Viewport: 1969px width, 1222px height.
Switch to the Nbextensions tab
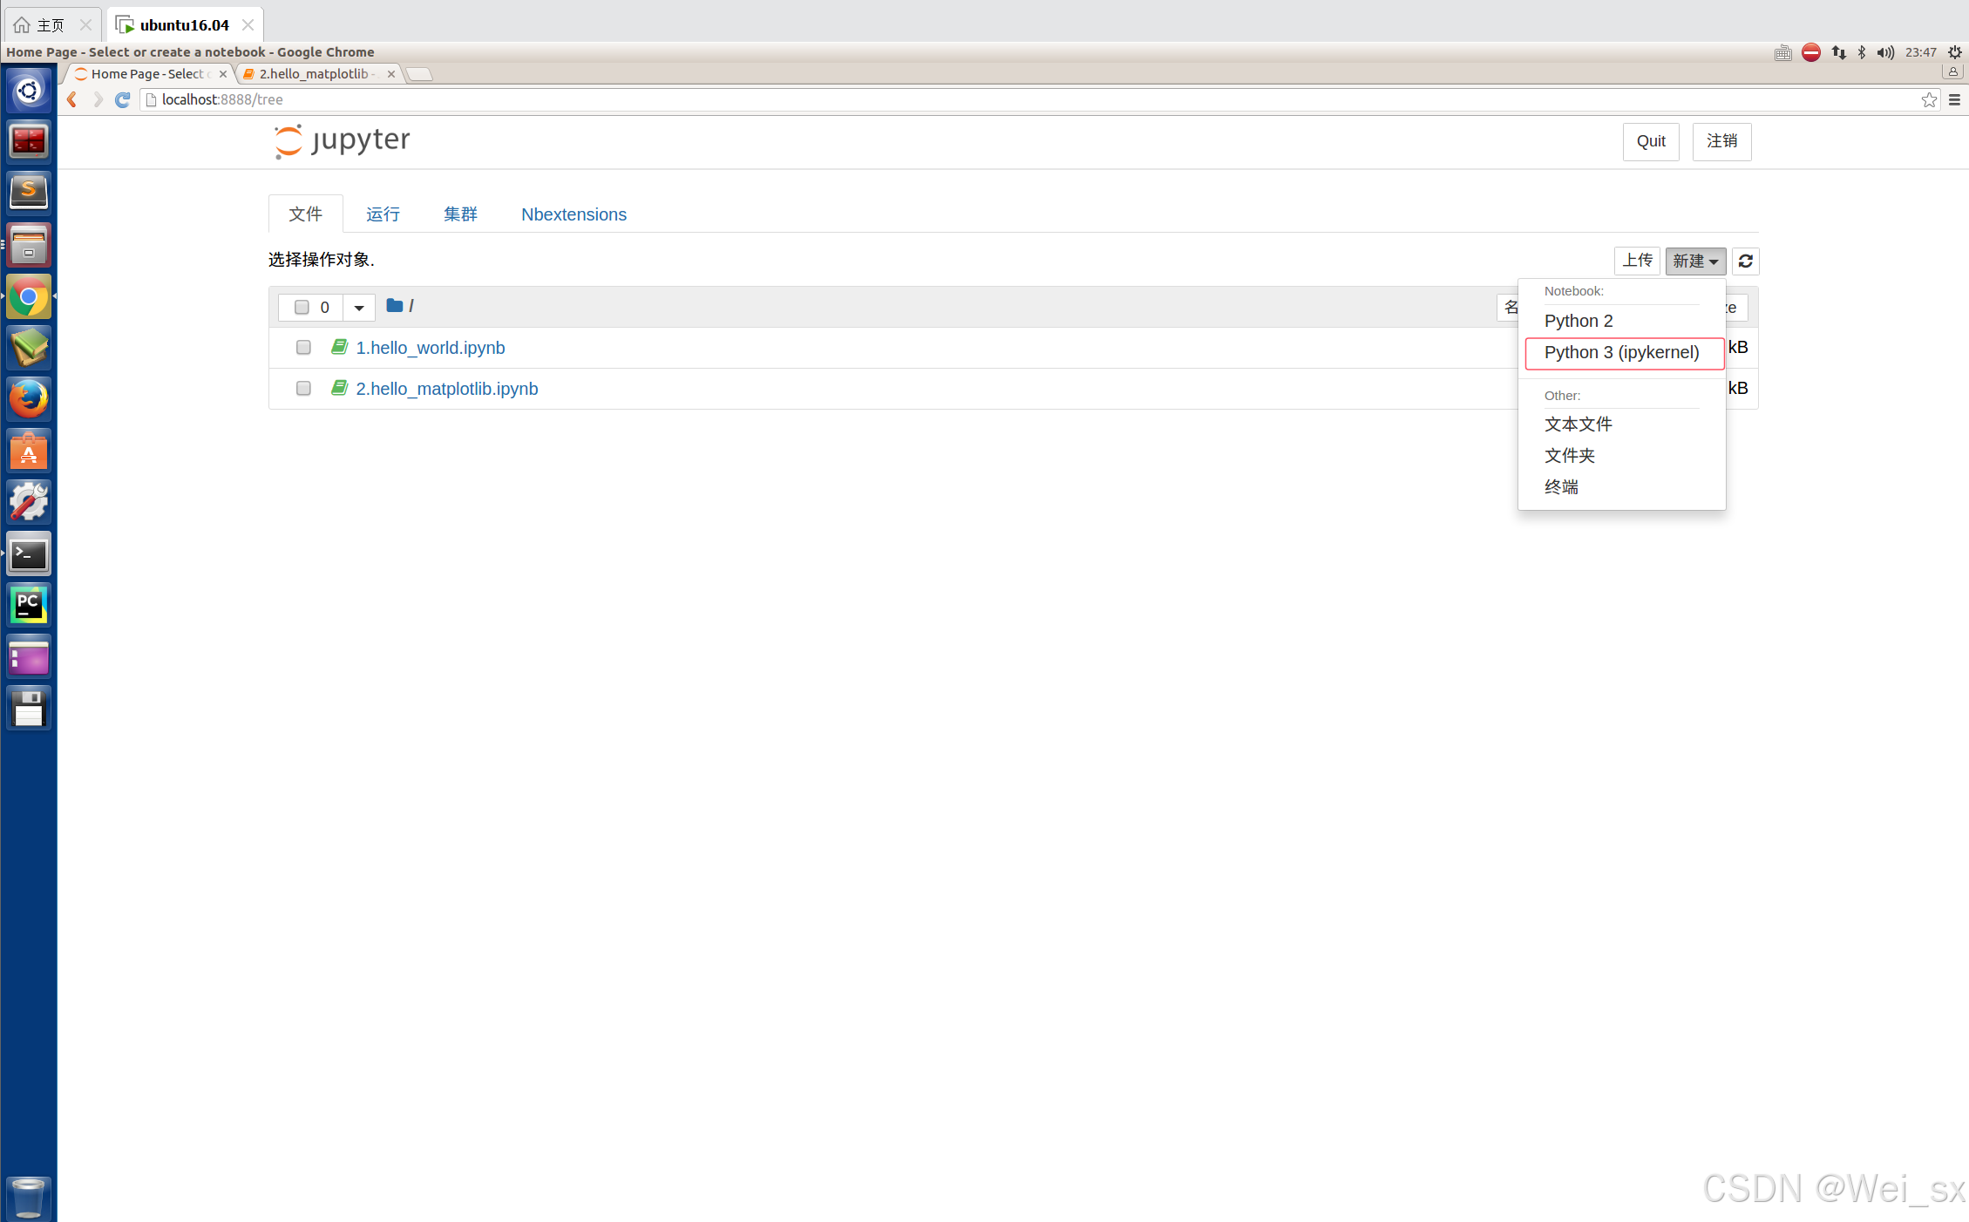coord(574,214)
